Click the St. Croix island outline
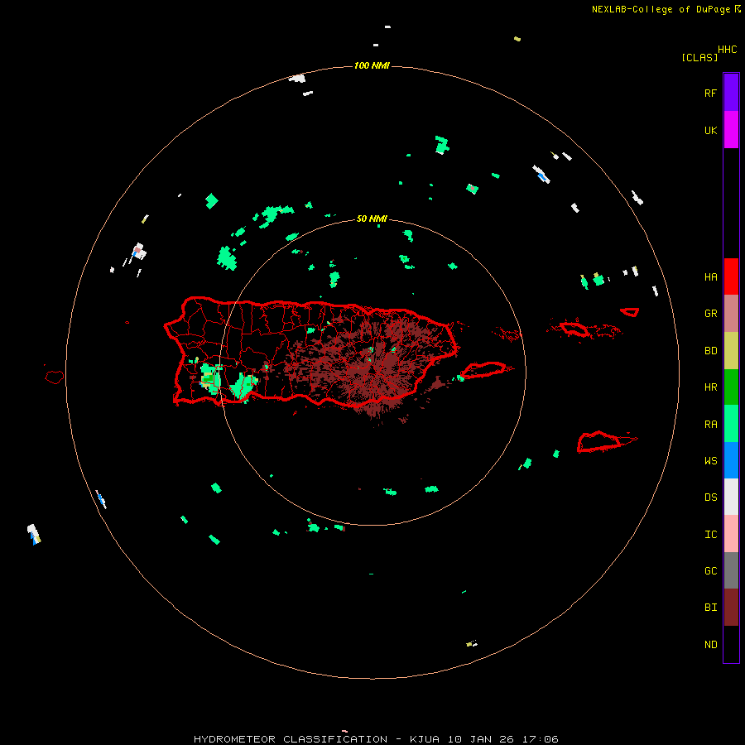The width and height of the screenshot is (745, 745). (x=599, y=441)
